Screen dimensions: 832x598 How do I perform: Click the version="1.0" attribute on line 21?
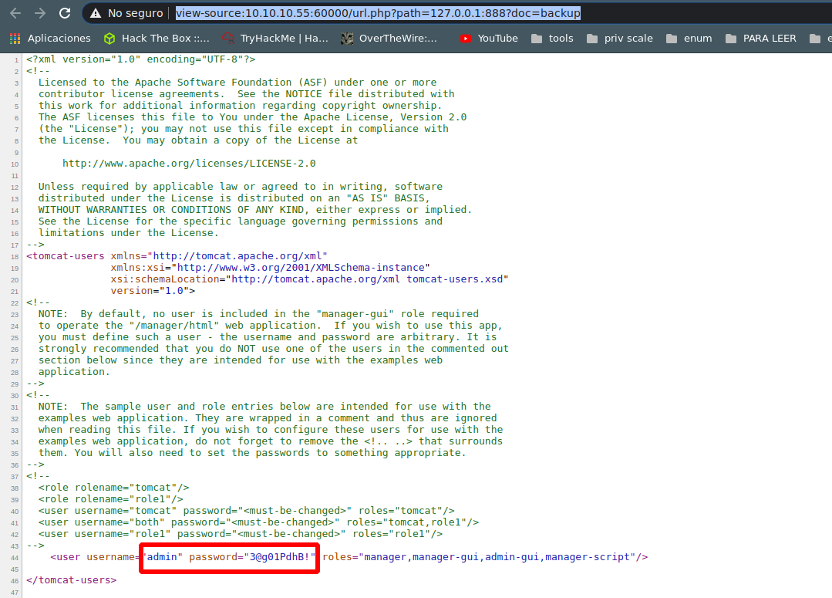pos(150,291)
